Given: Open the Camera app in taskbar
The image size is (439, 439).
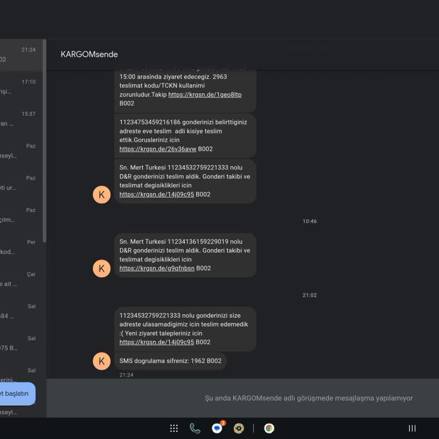Looking at the screenshot, I should click(239, 428).
